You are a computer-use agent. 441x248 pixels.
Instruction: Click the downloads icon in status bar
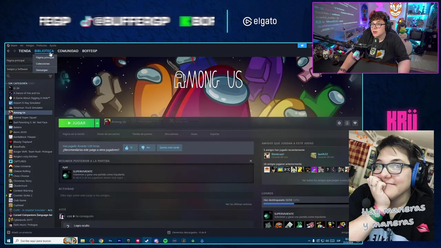click(x=169, y=232)
